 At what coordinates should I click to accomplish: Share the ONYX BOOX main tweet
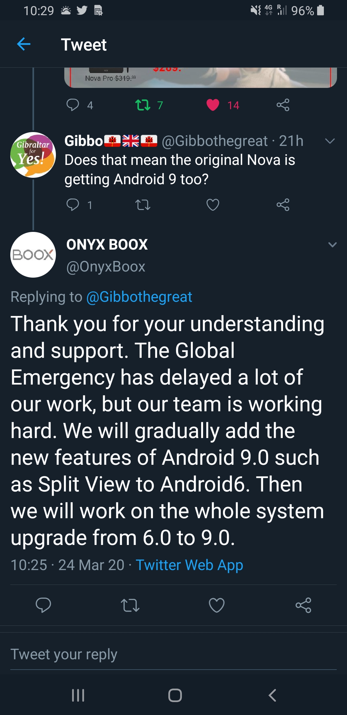(x=303, y=605)
